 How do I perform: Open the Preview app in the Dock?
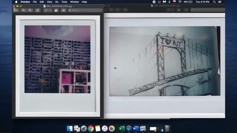77,129
